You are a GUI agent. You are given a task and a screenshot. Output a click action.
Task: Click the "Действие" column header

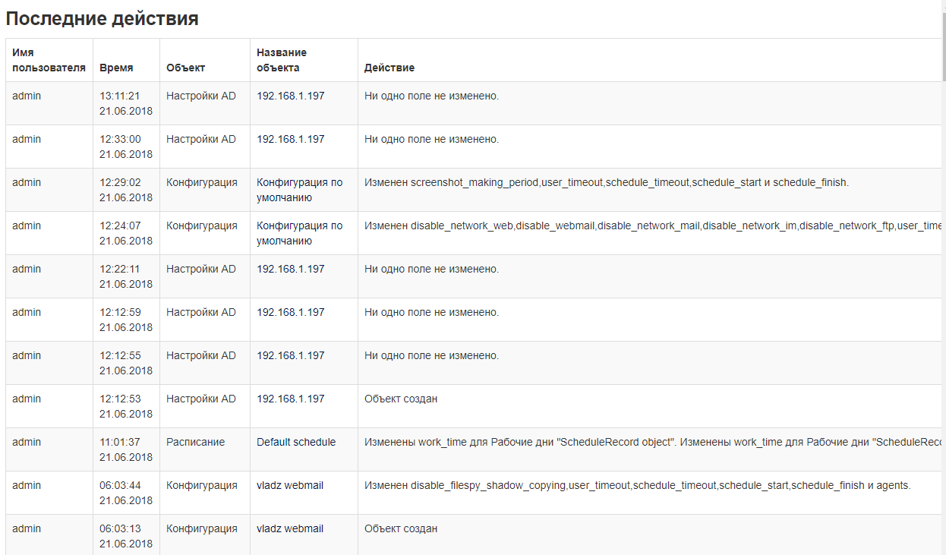[x=389, y=68]
